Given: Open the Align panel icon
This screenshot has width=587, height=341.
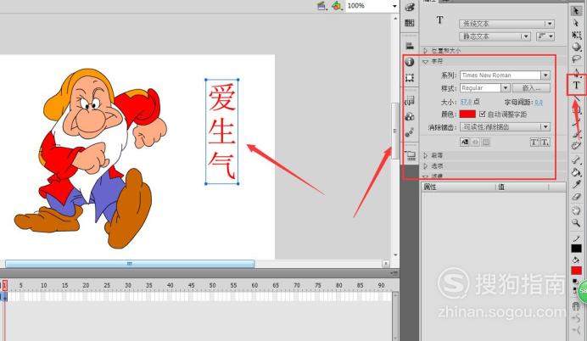Looking at the screenshot, I should [410, 46].
